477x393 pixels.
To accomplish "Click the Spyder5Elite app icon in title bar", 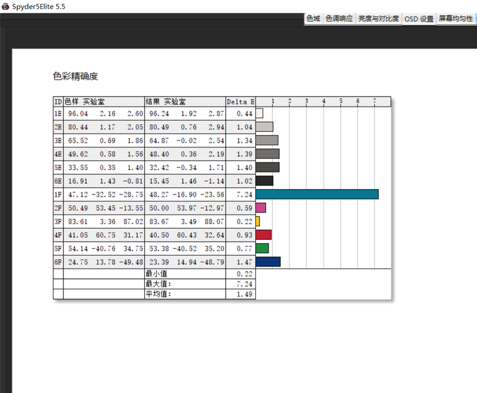I will pos(5,6).
